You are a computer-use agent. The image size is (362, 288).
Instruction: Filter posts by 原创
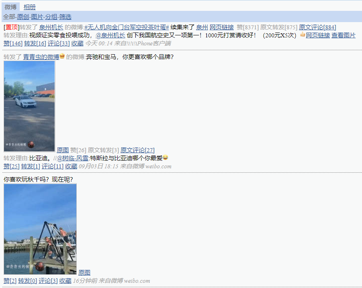point(23,17)
